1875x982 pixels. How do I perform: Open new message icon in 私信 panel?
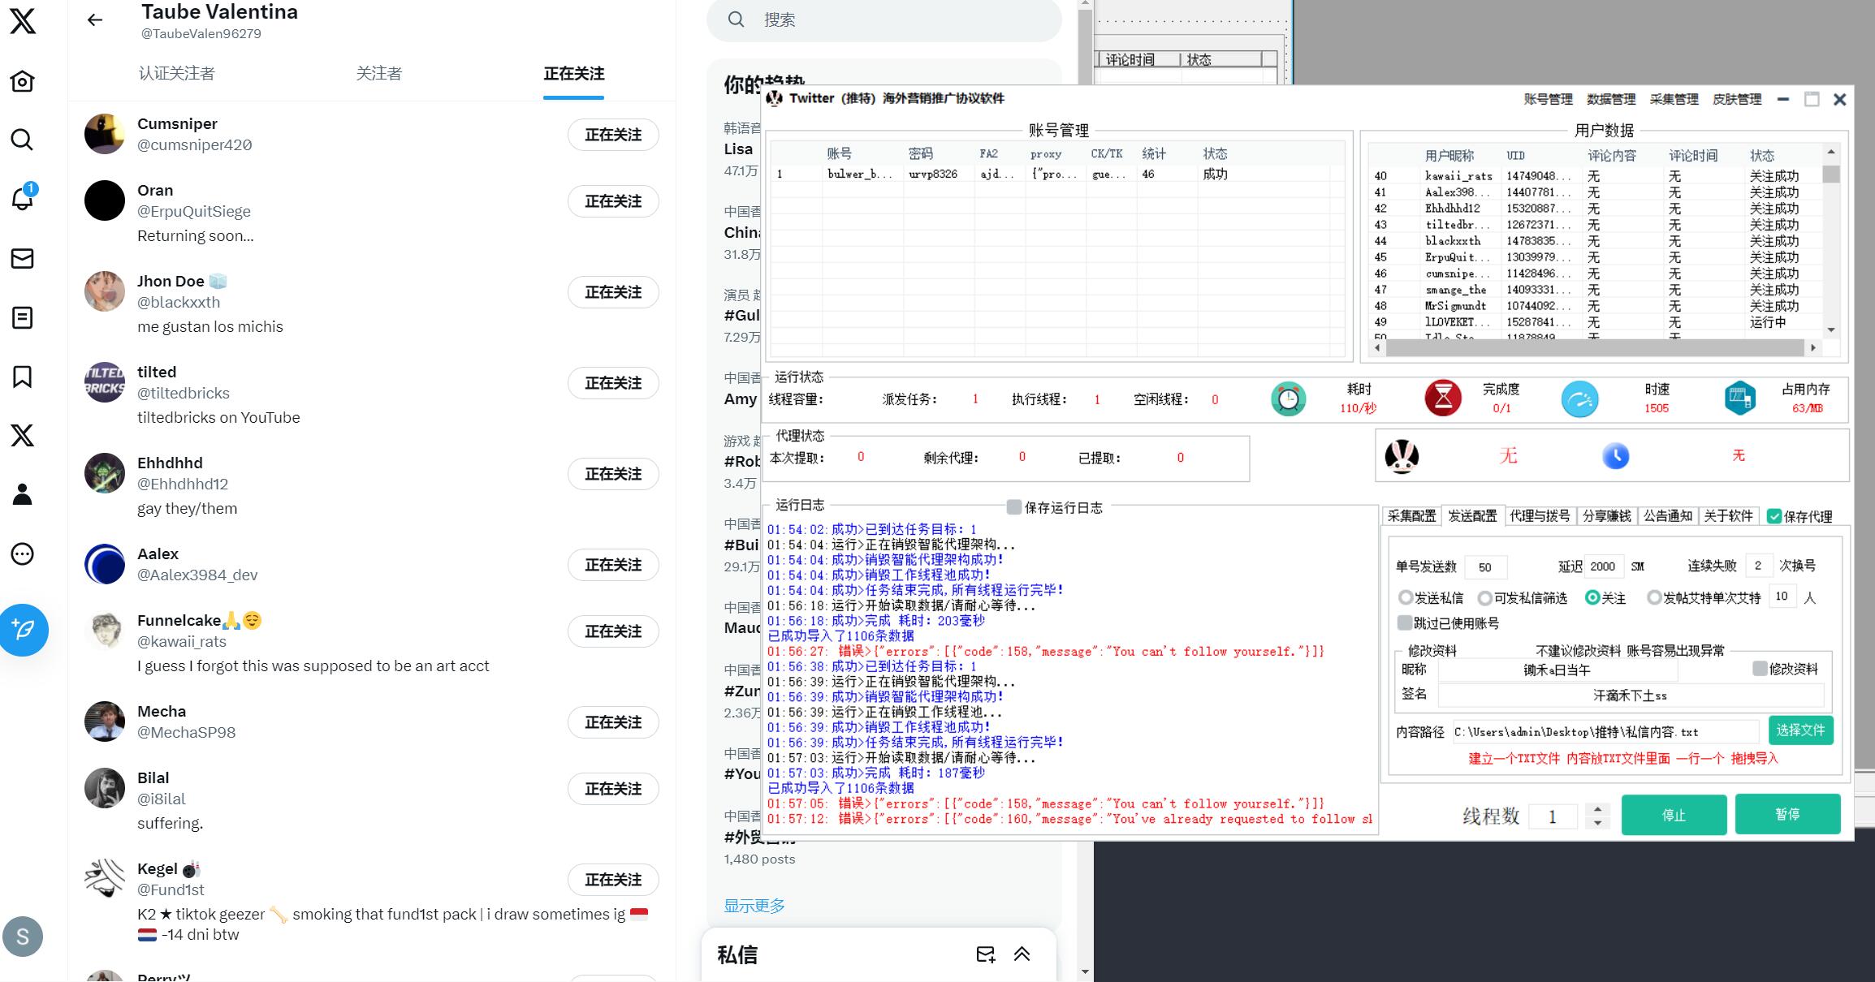click(x=985, y=954)
